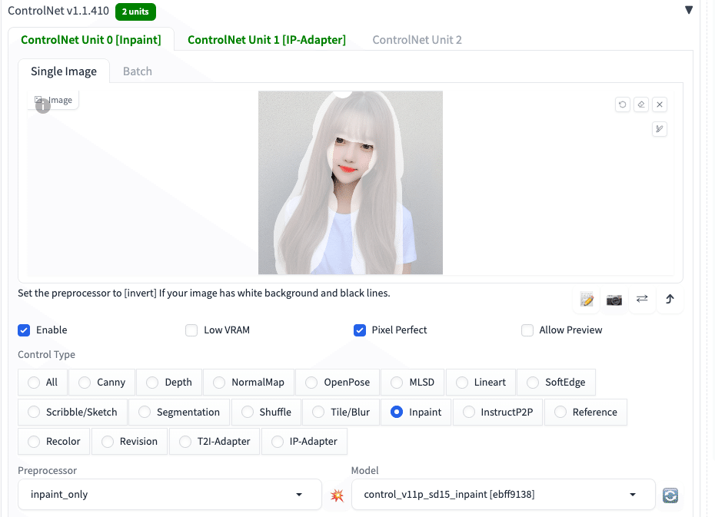The width and height of the screenshot is (715, 517).
Task: Open the Preprocessor dropdown showing inpaint_only
Action: click(x=170, y=495)
